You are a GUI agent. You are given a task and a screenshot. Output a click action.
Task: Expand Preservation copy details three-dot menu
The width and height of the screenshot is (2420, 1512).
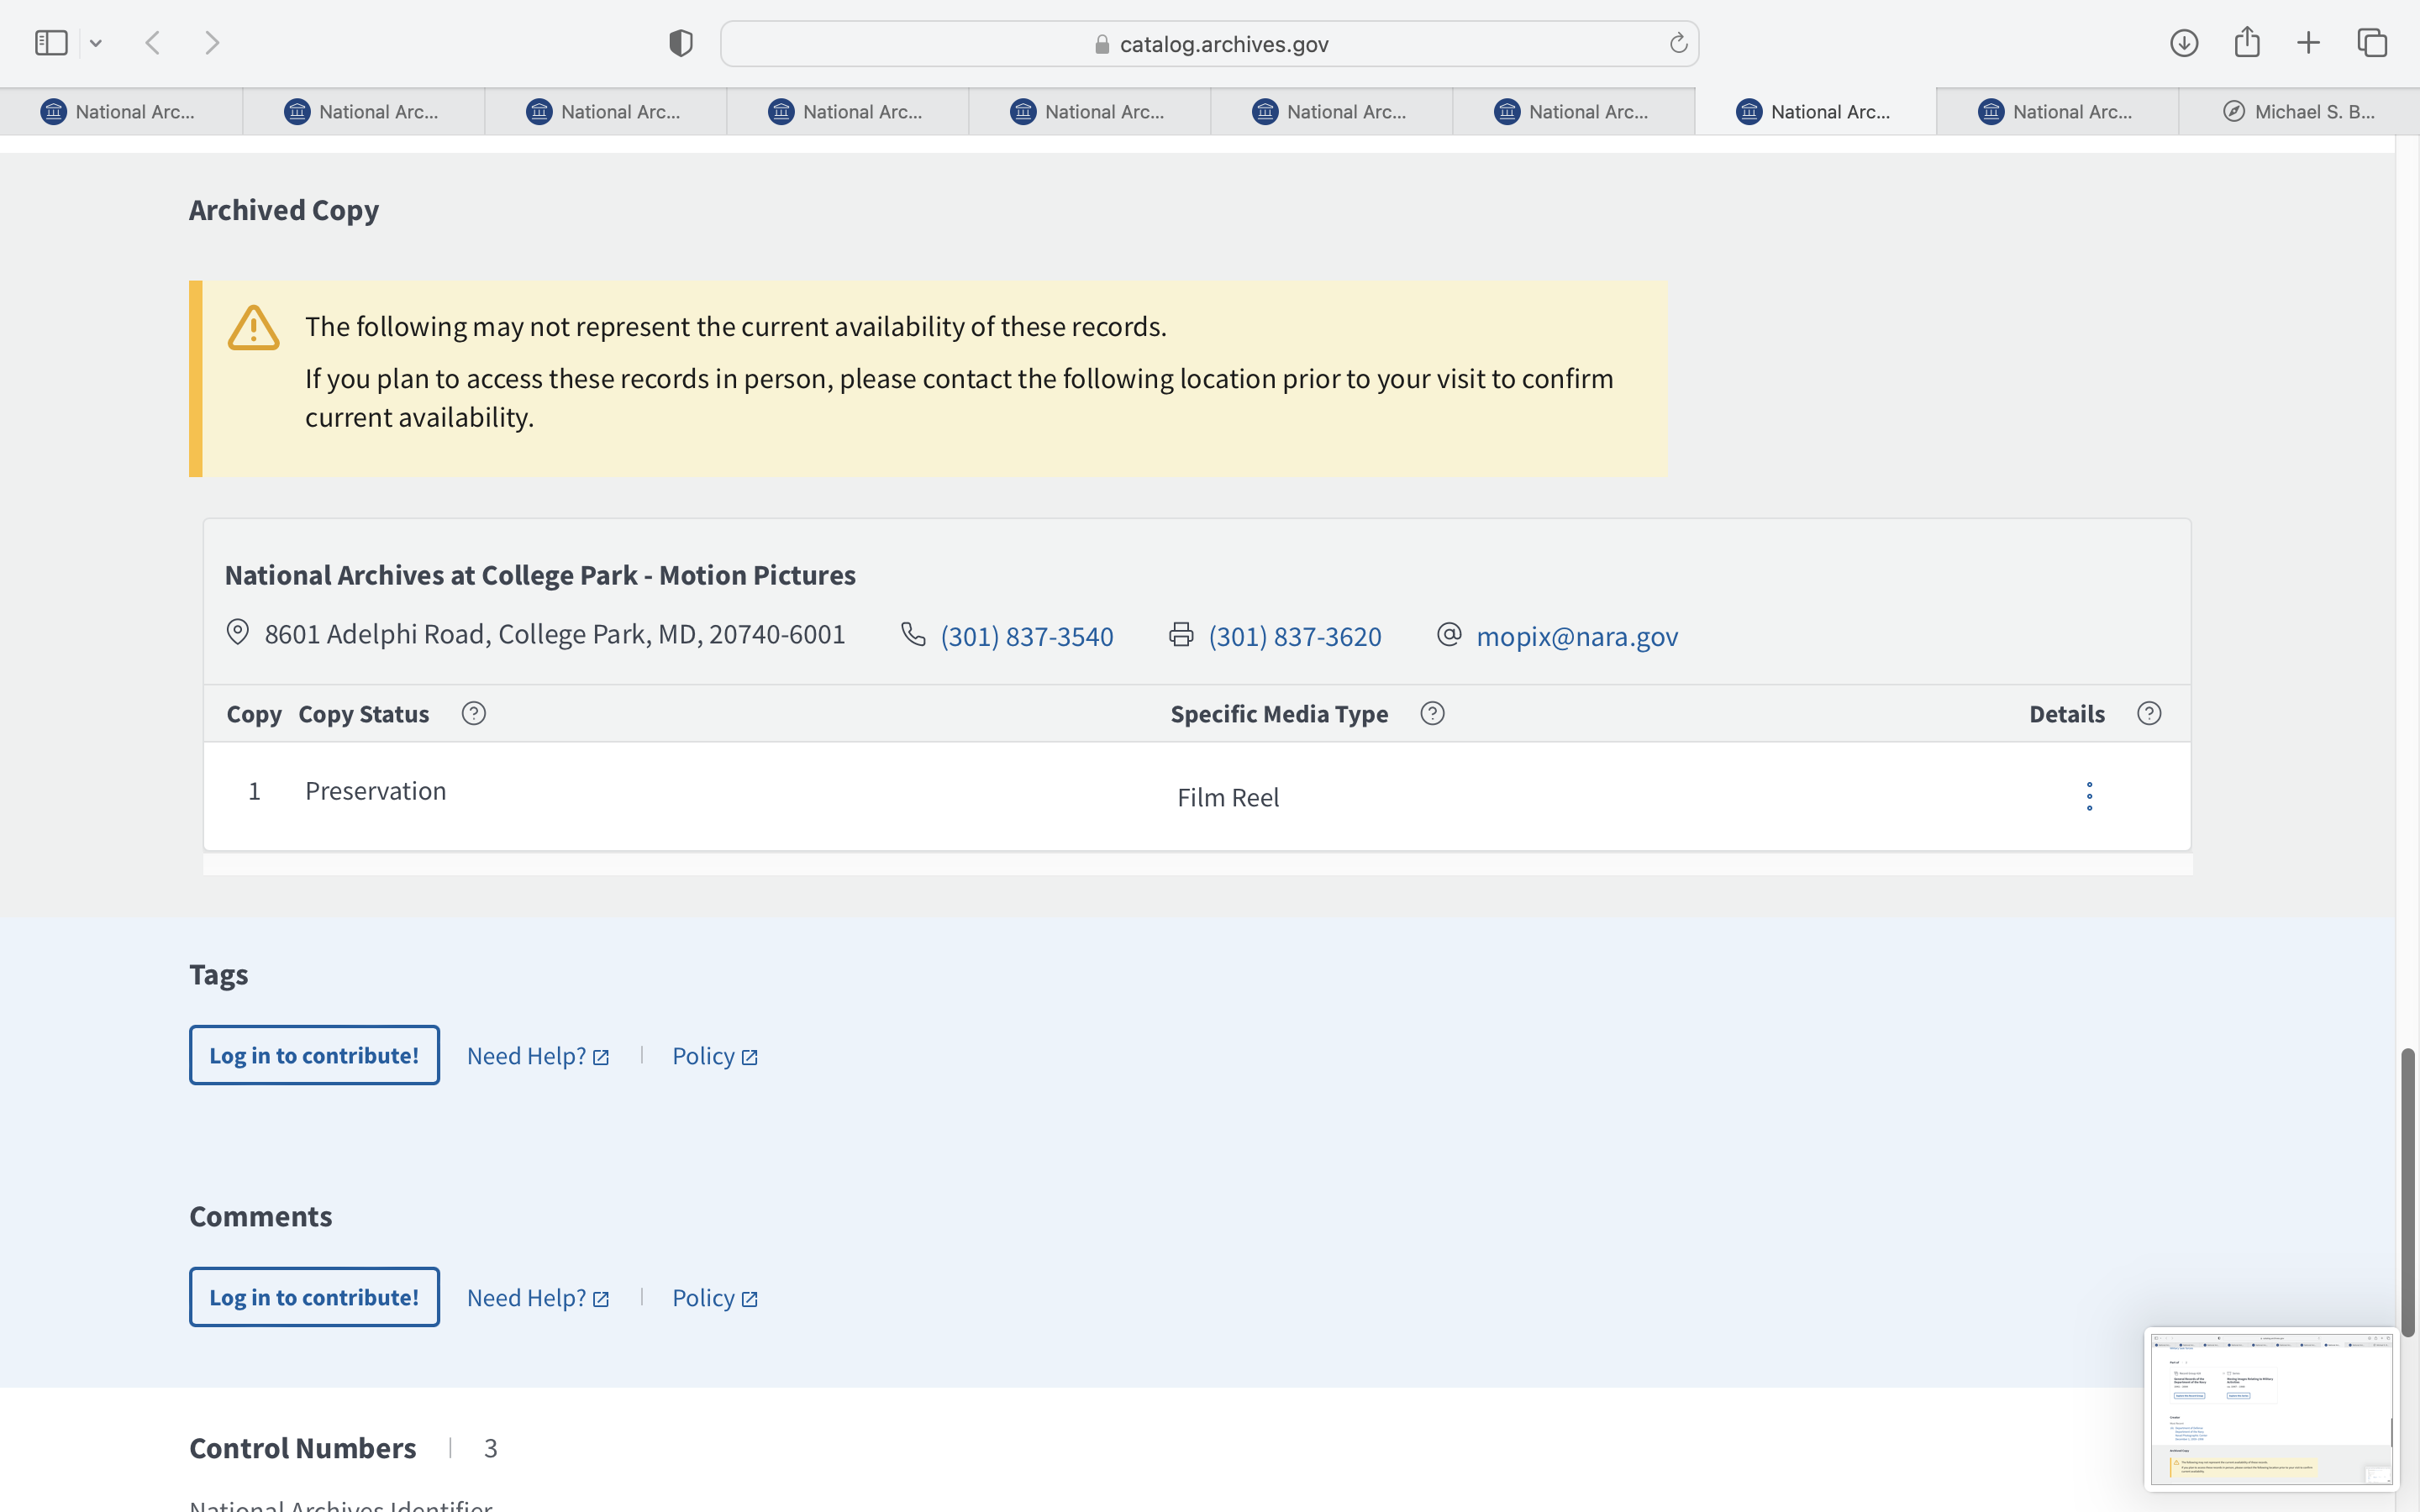(2089, 796)
